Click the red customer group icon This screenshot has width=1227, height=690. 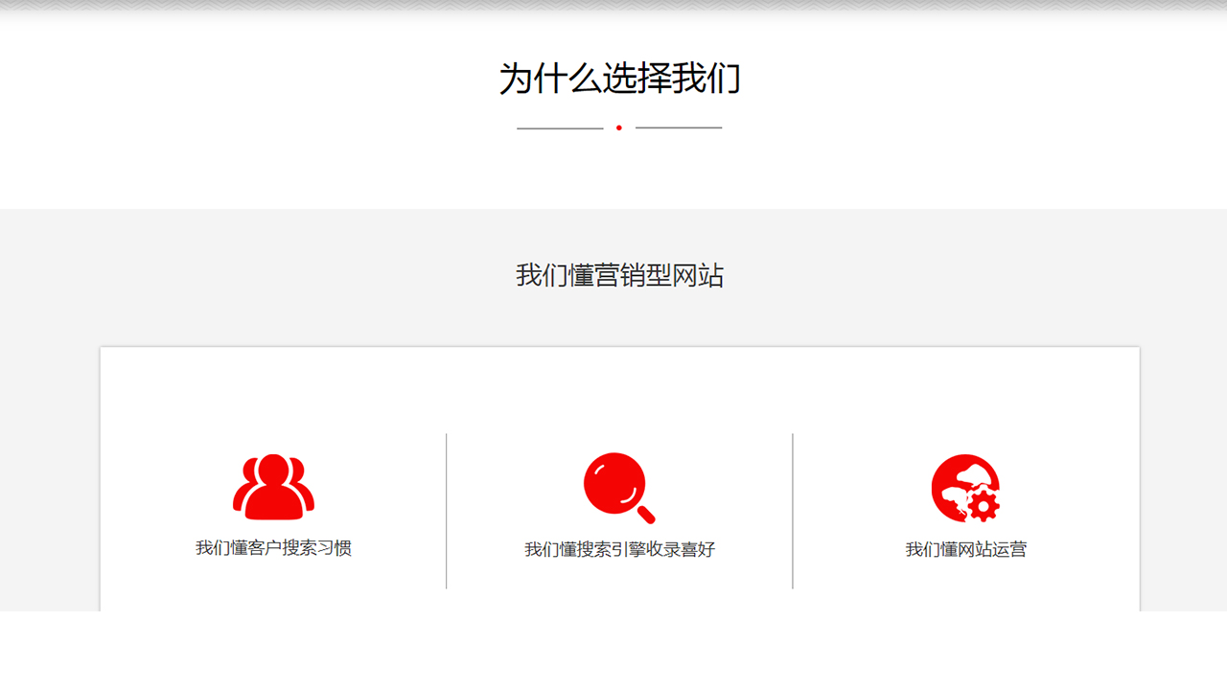pos(273,487)
